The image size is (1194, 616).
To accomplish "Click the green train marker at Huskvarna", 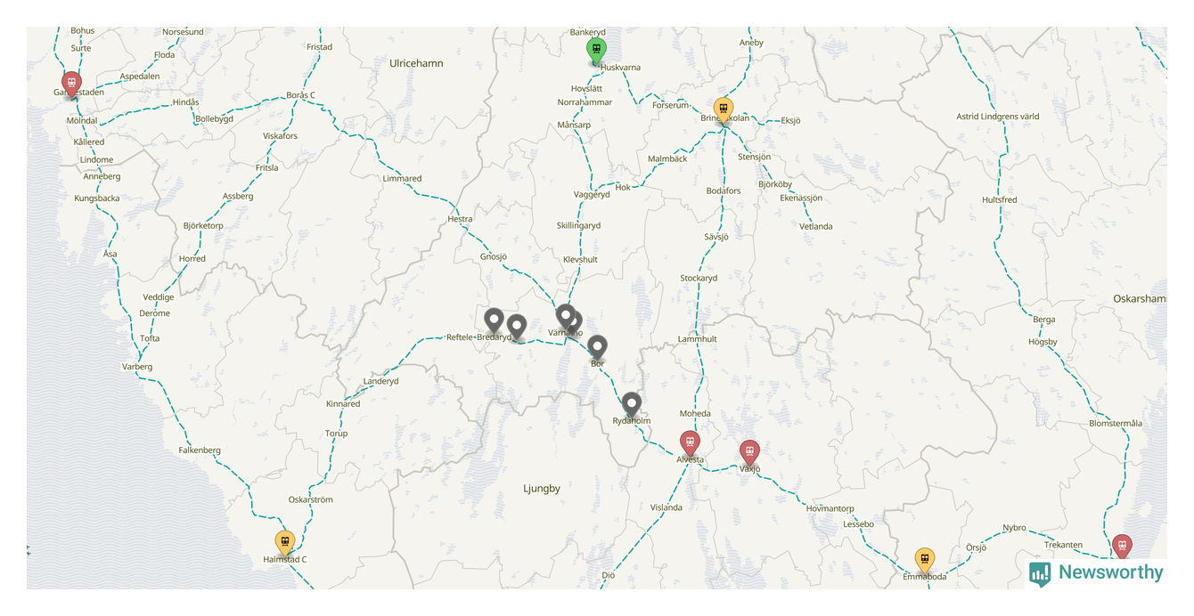I will pyautogui.click(x=596, y=50).
